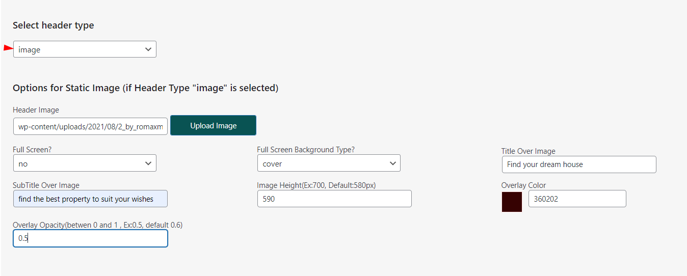Click the chevron arrow in the image select box

click(148, 49)
